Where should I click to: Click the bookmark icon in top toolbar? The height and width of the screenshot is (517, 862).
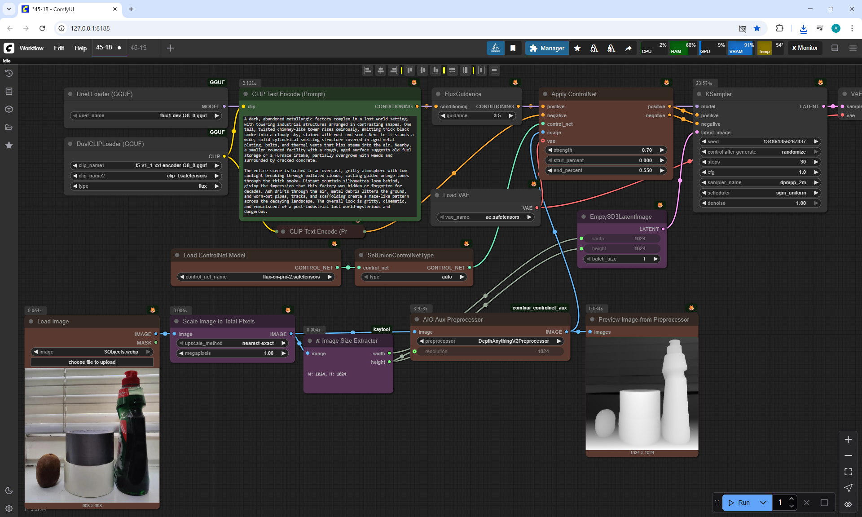(513, 48)
